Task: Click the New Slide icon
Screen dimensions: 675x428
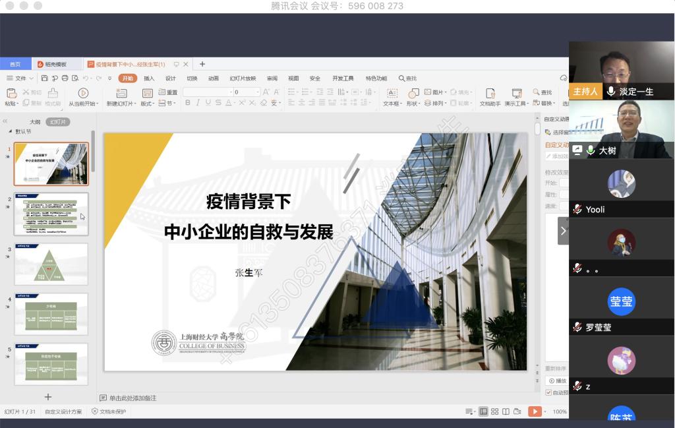Action: click(121, 94)
